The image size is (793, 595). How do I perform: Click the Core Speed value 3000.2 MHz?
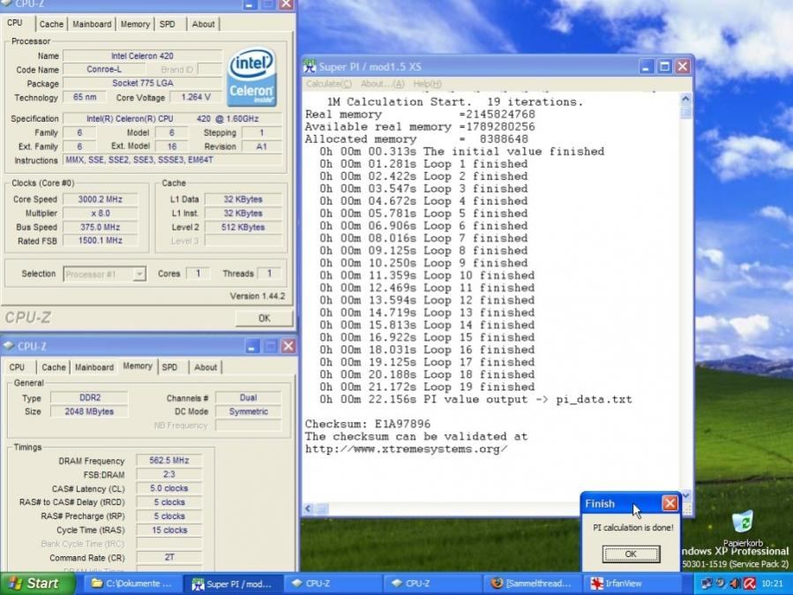101,200
